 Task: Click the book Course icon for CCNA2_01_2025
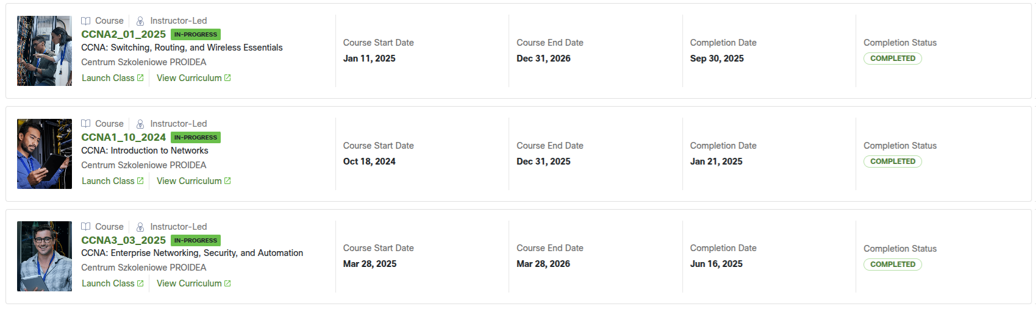click(86, 21)
